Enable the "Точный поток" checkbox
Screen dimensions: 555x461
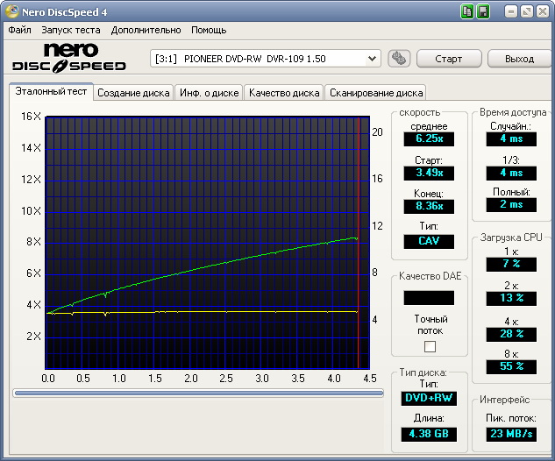(x=430, y=346)
